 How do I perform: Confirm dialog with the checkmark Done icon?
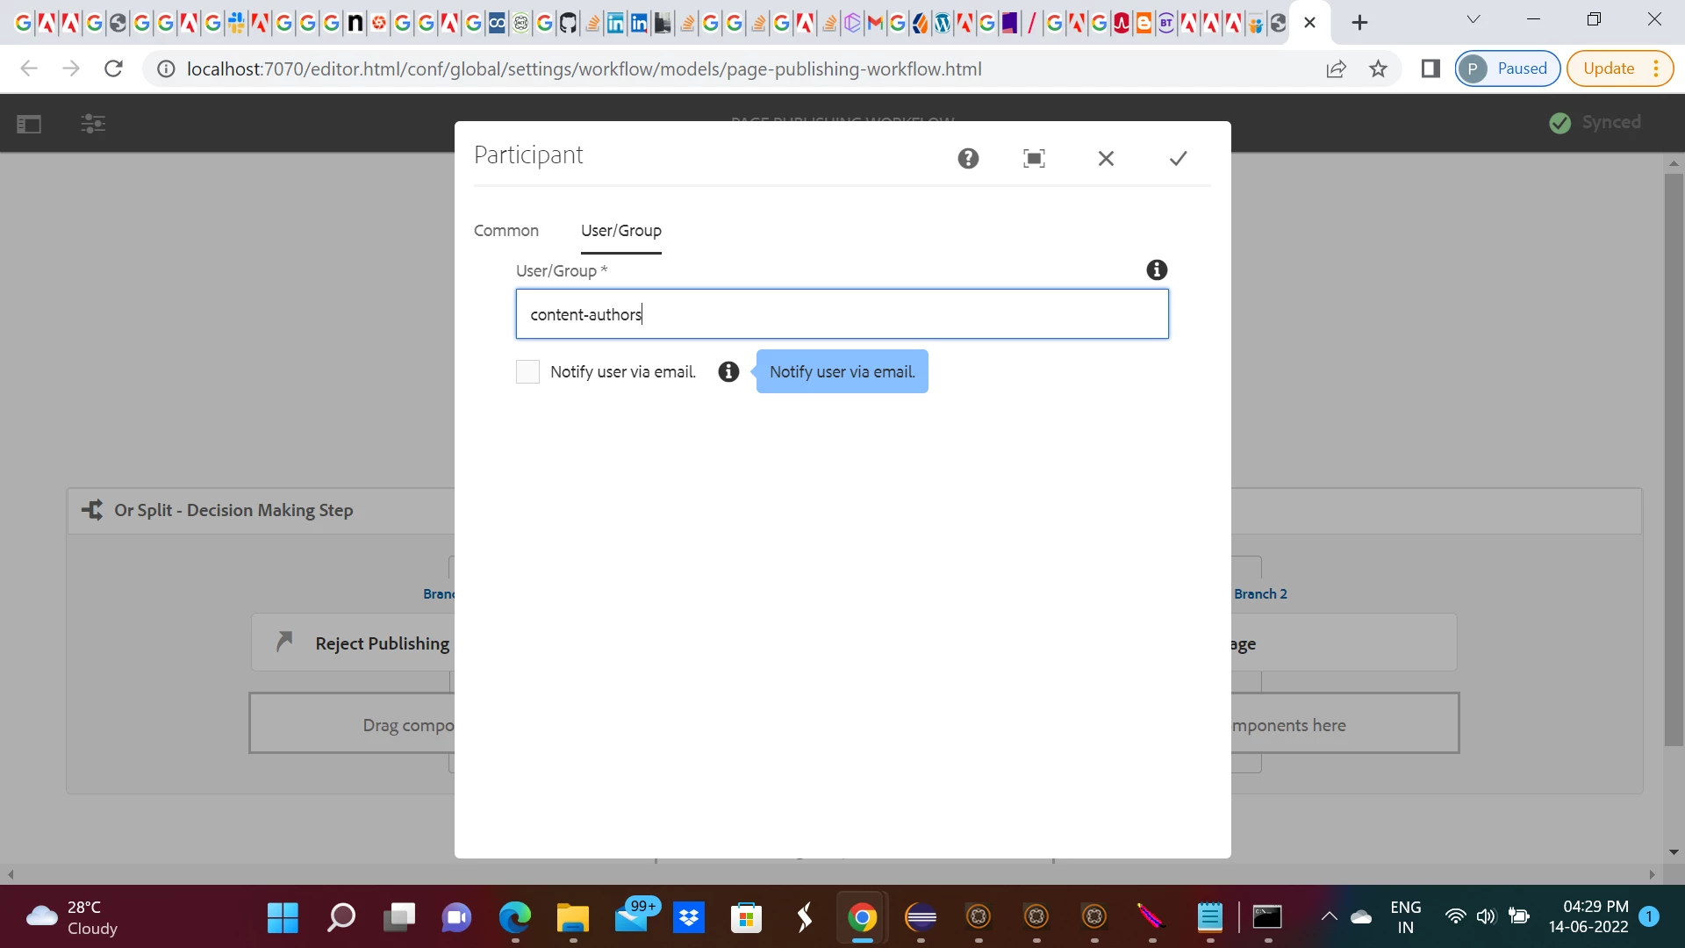[x=1178, y=159]
